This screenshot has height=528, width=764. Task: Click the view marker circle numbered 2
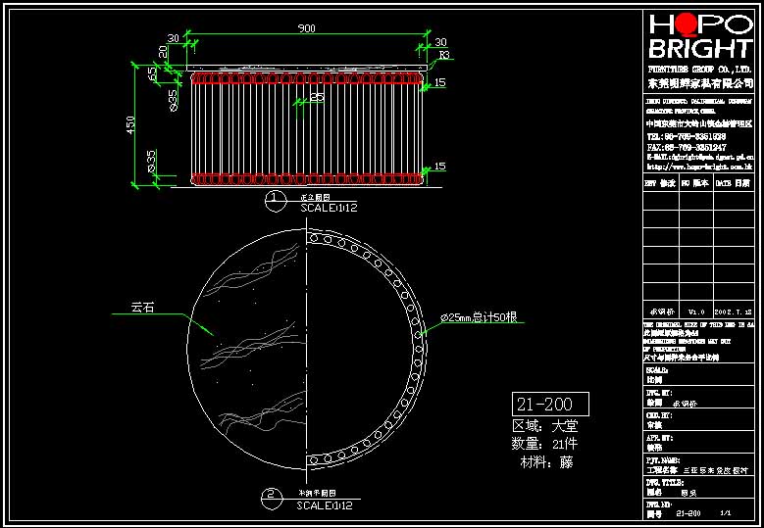click(x=274, y=499)
